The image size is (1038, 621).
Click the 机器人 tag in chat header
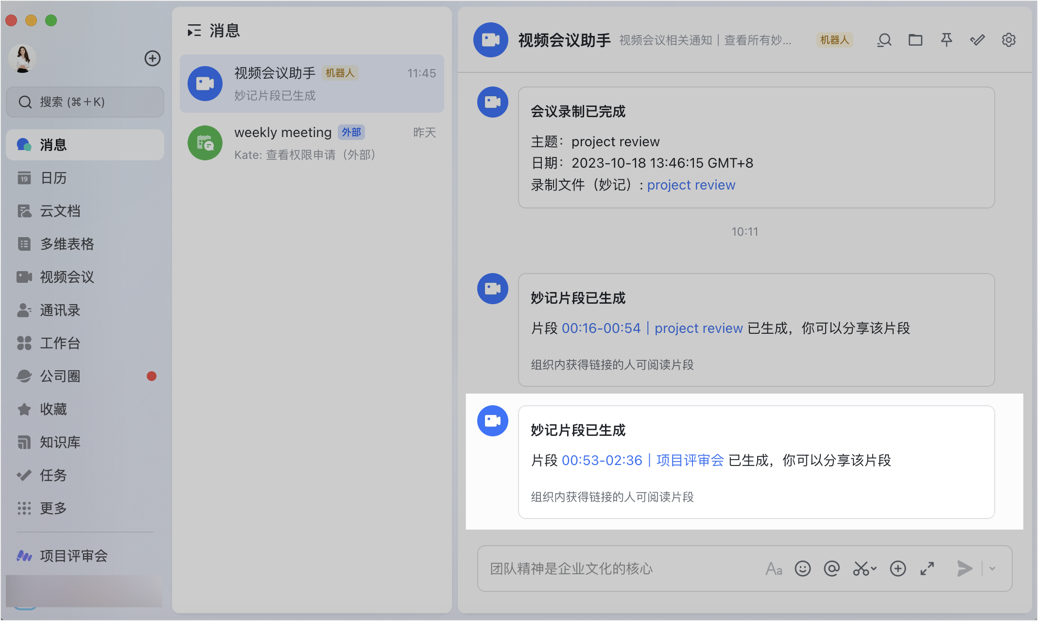(x=834, y=40)
